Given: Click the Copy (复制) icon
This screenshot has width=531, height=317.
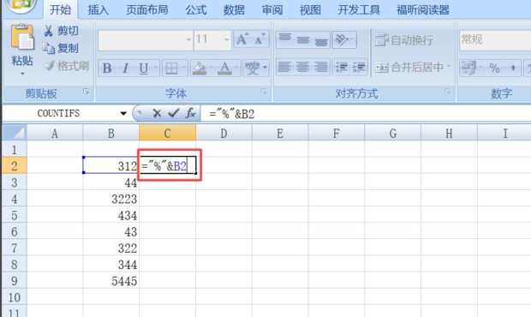Looking at the screenshot, I should [49, 49].
